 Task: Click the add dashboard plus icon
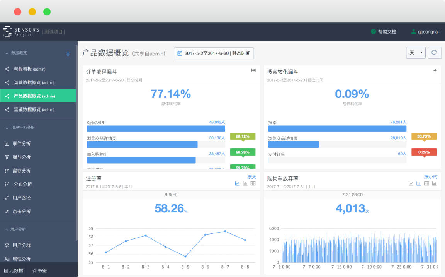point(68,54)
